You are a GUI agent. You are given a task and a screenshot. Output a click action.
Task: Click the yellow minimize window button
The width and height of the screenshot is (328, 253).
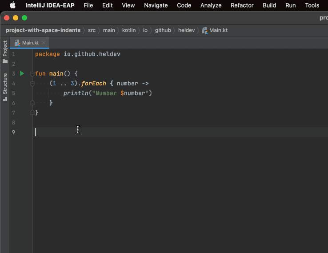coord(16,18)
